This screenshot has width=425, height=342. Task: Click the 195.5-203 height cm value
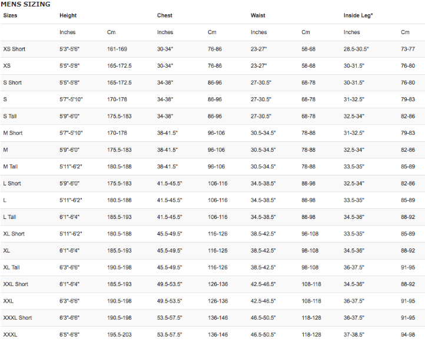coord(119,335)
